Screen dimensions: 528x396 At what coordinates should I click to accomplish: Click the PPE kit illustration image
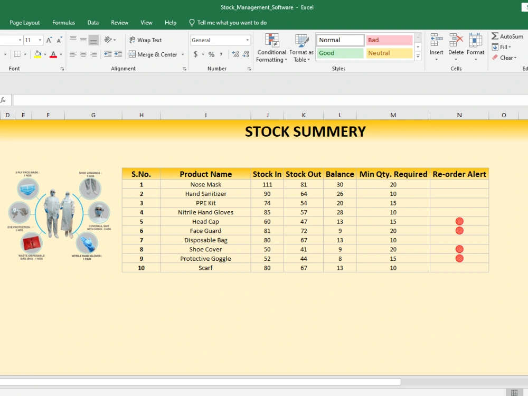(59, 215)
